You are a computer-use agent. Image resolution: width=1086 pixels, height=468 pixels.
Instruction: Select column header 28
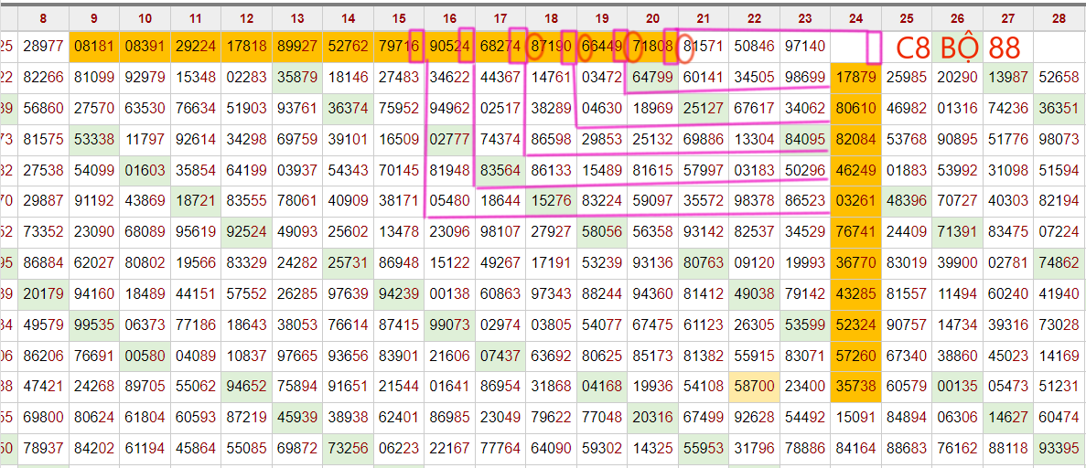click(x=1059, y=18)
